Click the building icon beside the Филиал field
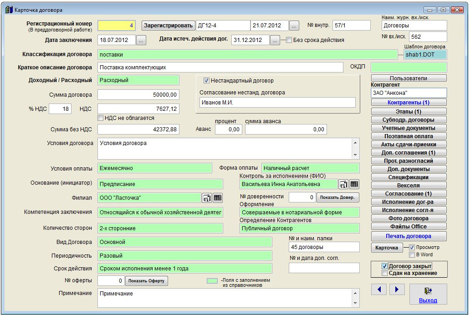This screenshot has height=316, width=470. point(207,198)
